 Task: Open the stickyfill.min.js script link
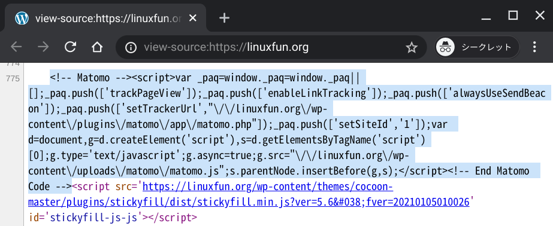[x=249, y=194]
